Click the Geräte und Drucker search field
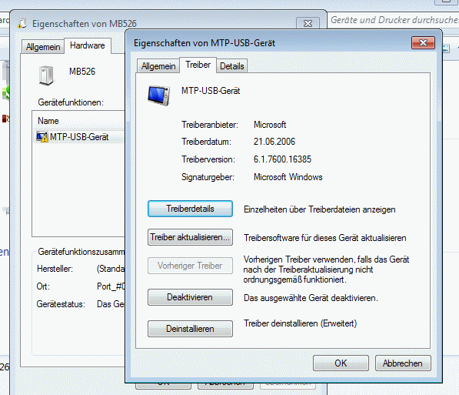The image size is (459, 395). (x=393, y=20)
